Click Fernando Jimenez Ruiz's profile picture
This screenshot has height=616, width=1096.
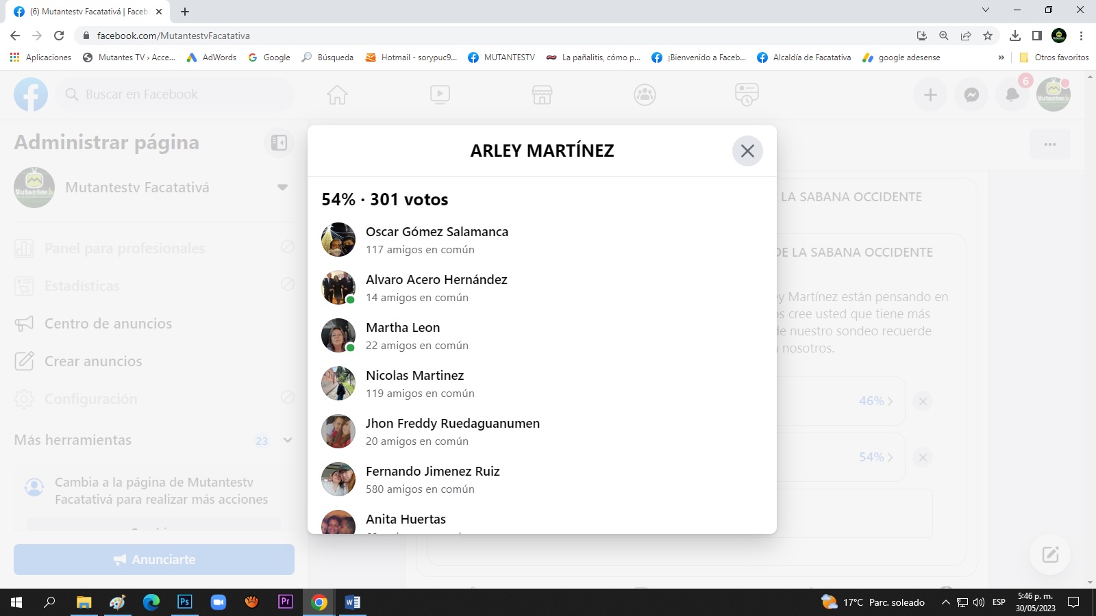click(x=338, y=479)
